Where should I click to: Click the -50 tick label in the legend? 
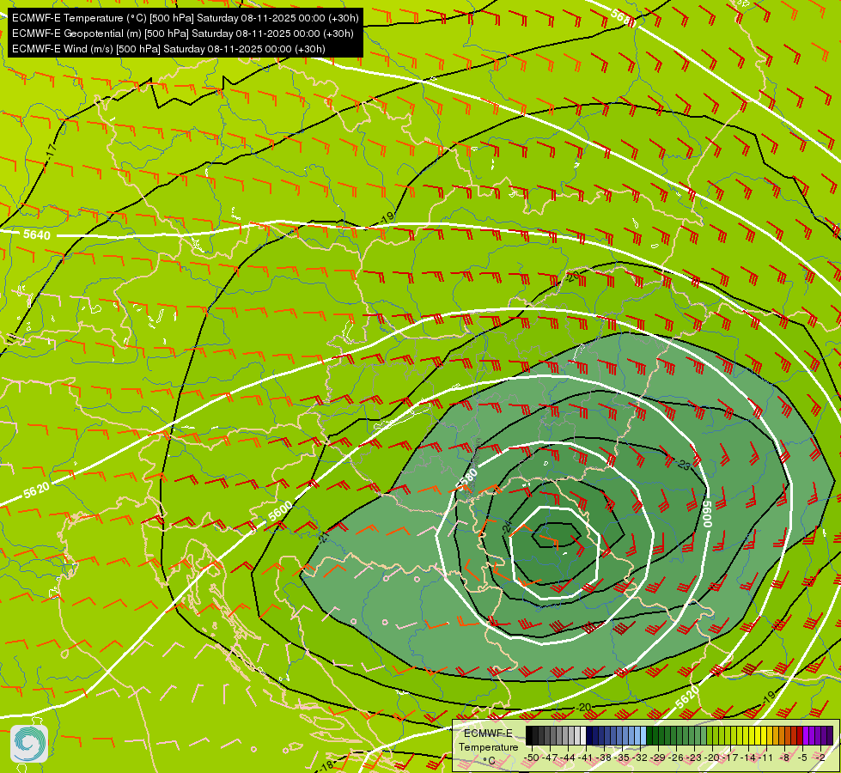[x=532, y=758]
